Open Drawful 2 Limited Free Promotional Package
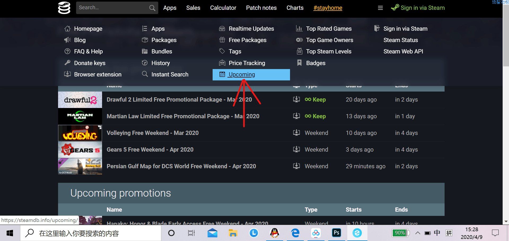509x241 pixels. [x=179, y=100]
